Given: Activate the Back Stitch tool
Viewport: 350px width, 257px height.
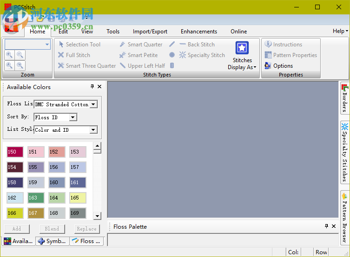Looking at the screenshot, I should tap(197, 45).
